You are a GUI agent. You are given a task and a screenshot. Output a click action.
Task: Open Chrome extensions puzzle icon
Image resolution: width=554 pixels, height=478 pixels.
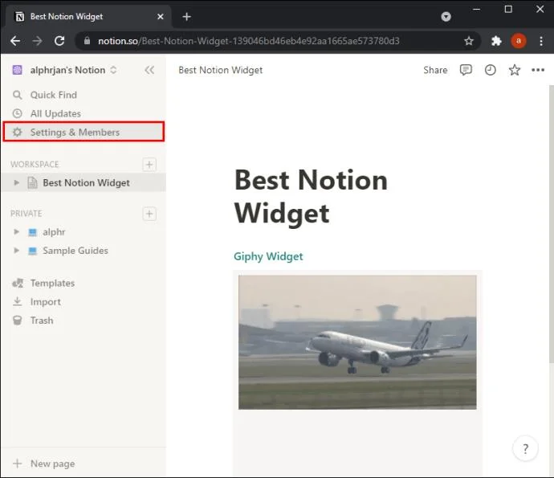pyautogui.click(x=496, y=41)
